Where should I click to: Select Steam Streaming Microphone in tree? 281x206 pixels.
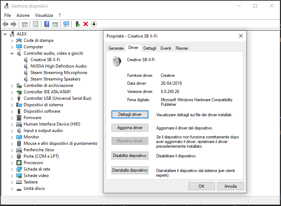point(59,73)
